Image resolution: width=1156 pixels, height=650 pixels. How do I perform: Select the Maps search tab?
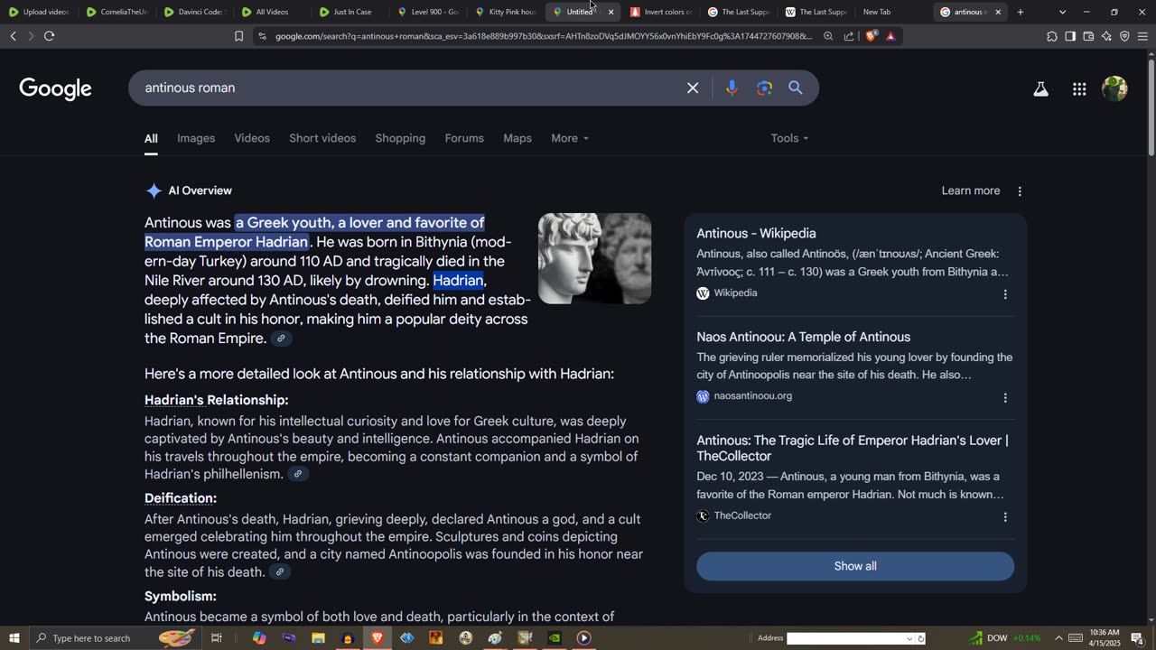click(517, 138)
